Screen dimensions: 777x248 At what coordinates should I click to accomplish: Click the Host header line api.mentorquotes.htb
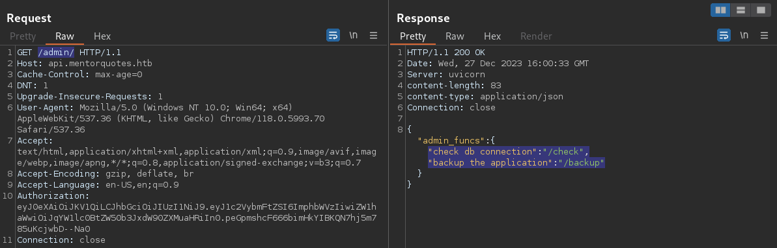84,63
